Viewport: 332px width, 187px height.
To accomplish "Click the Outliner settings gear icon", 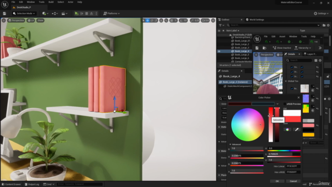I will [328, 25].
